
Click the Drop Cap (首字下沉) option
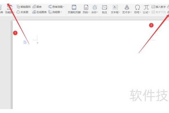pyautogui.click(x=159, y=12)
